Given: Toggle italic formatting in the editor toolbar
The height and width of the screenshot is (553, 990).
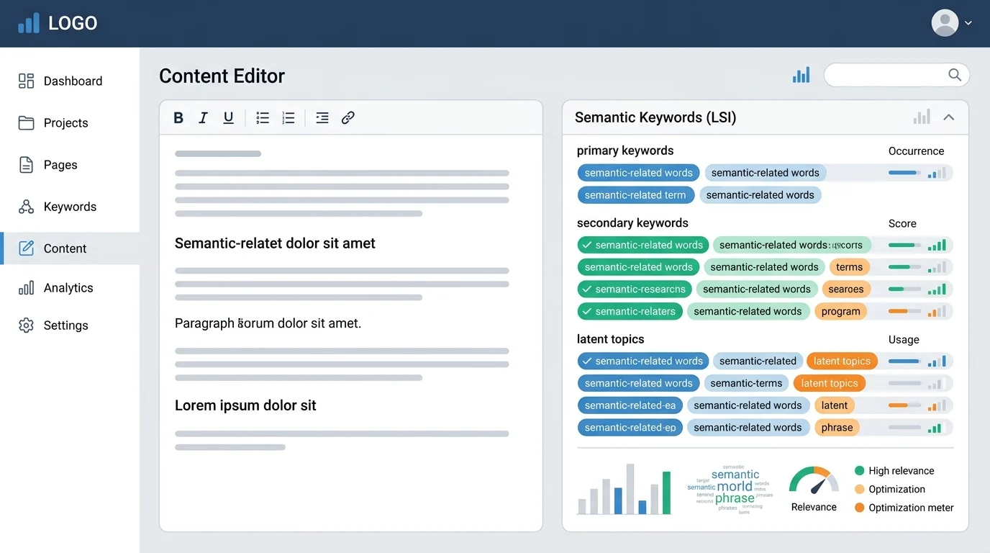Looking at the screenshot, I should coord(203,118).
